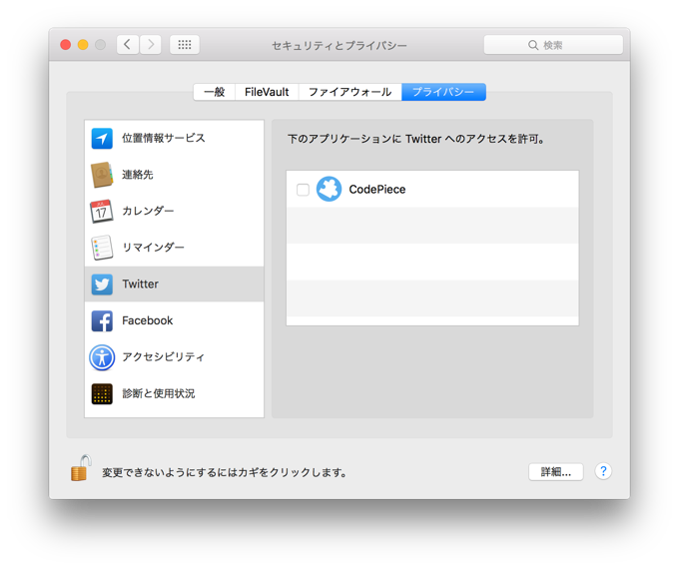Click the Contacts address book icon

[x=102, y=175]
